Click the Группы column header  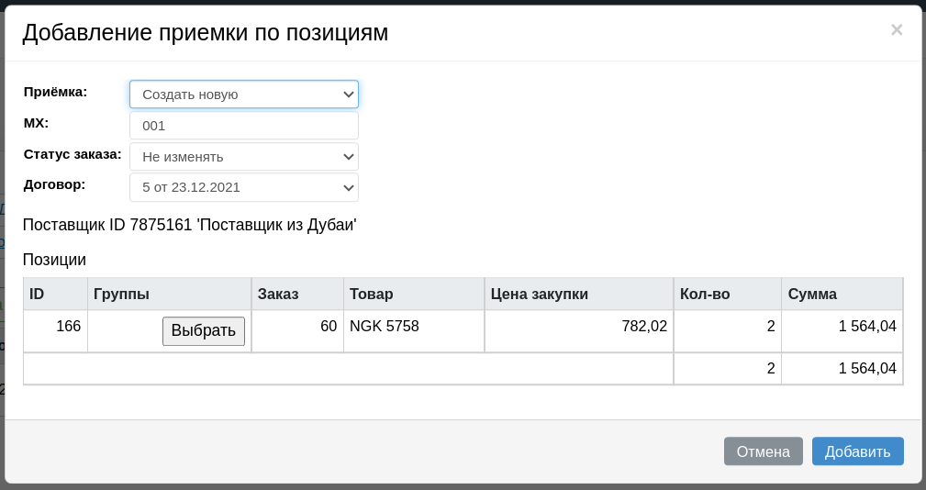[x=170, y=294]
